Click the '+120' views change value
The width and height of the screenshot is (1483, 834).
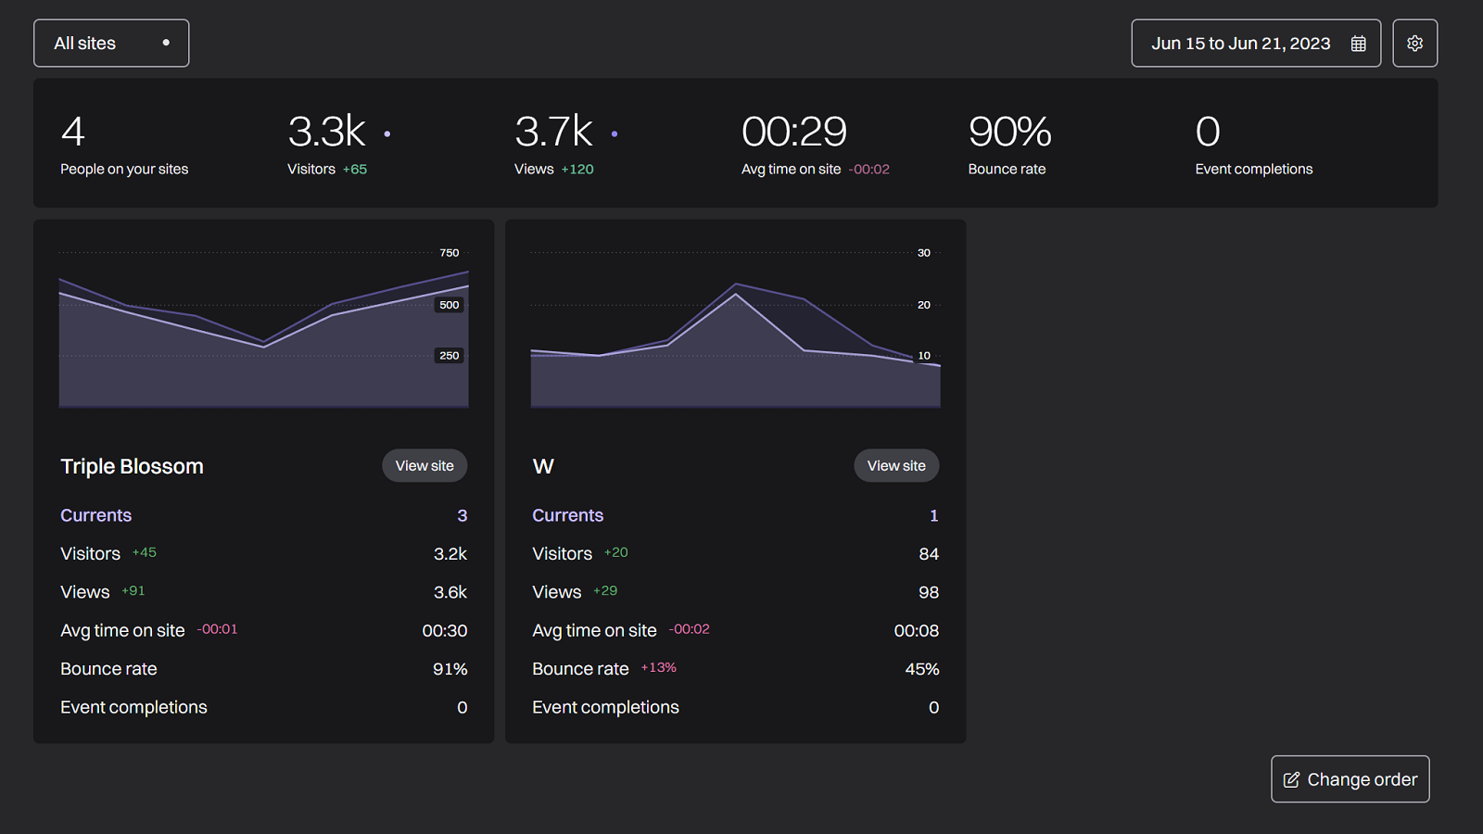577,170
